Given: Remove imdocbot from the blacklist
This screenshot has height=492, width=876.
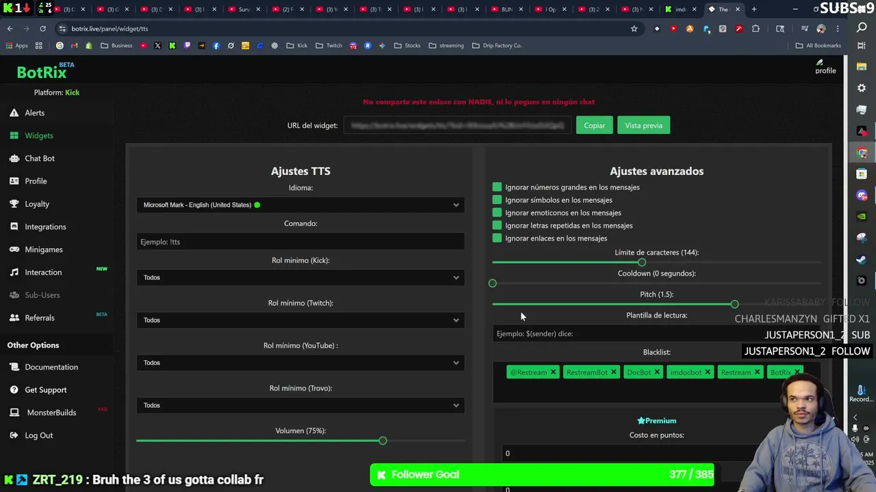Looking at the screenshot, I should (707, 372).
